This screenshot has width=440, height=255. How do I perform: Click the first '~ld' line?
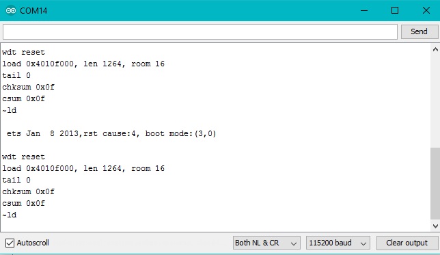coord(10,110)
